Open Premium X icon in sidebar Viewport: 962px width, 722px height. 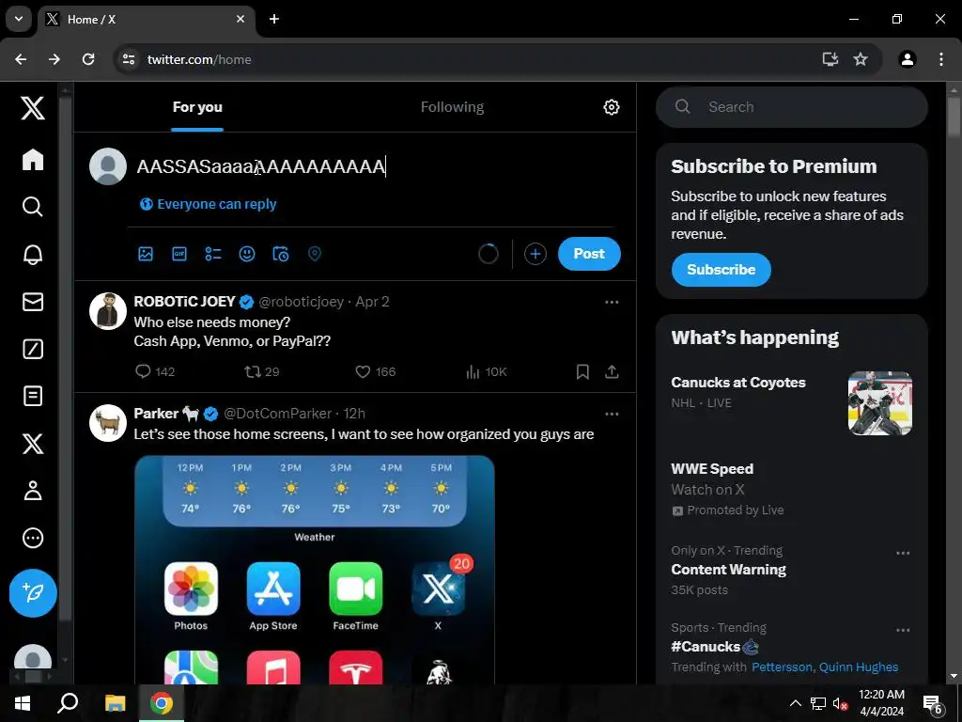tap(33, 444)
